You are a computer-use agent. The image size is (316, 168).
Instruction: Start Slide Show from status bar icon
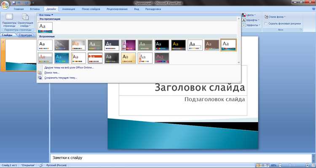coord(267,165)
